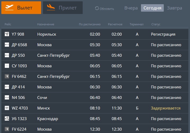Select the Вчера day filter
The image size is (190, 133).
(x=131, y=8)
